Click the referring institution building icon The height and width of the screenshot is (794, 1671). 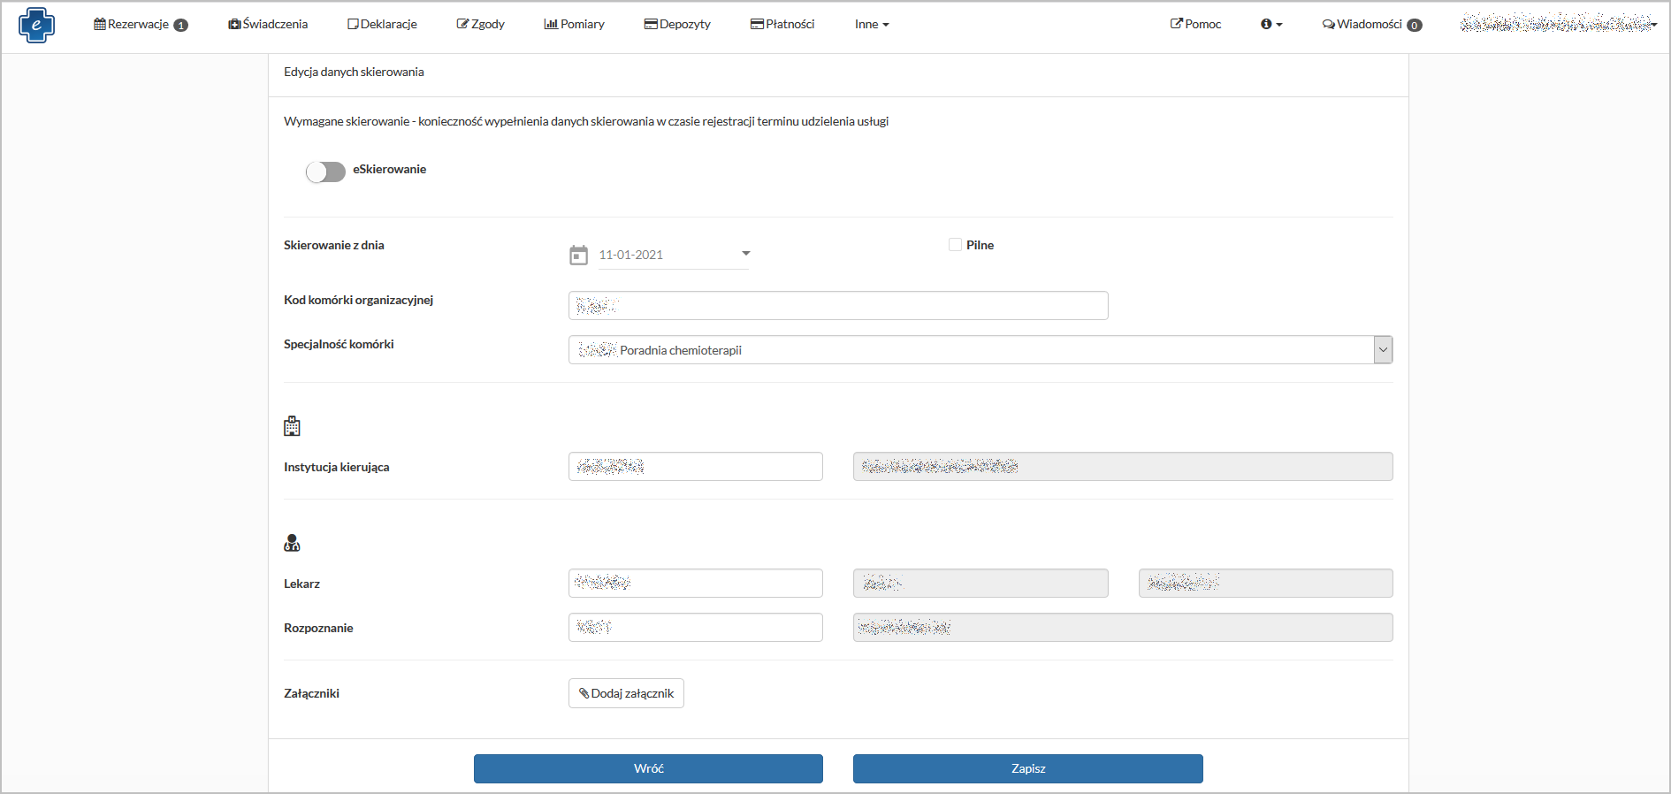point(292,426)
